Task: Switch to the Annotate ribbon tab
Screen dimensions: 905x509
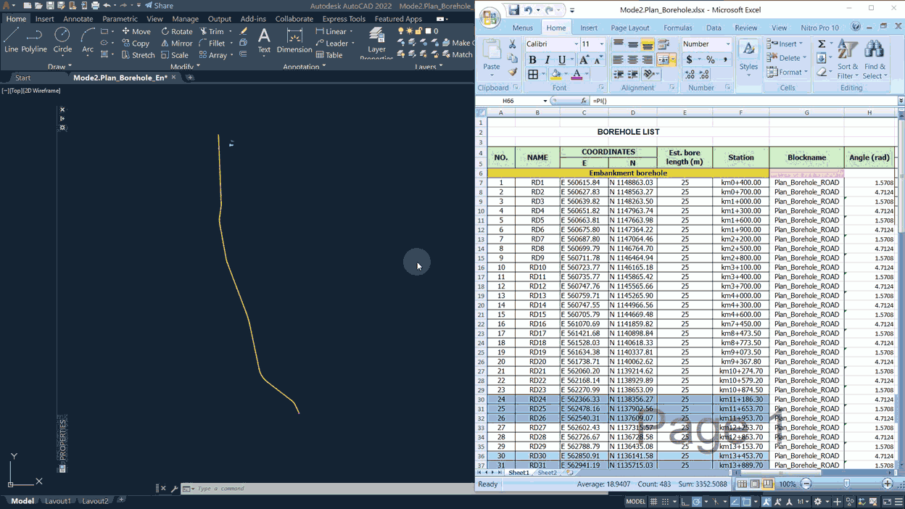Action: tap(78, 19)
